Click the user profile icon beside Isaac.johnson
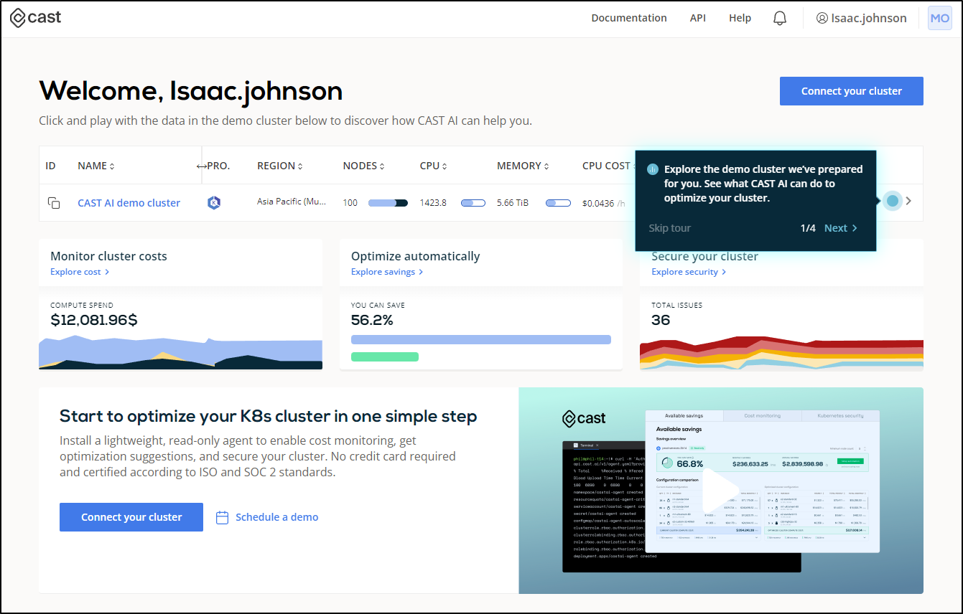The height and width of the screenshot is (614, 963). click(822, 19)
